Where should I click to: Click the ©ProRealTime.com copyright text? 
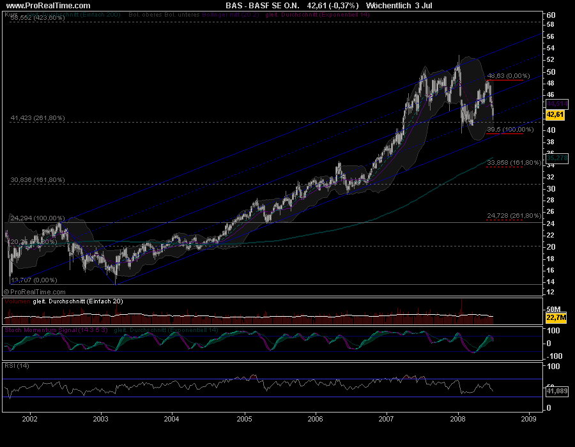(x=34, y=292)
